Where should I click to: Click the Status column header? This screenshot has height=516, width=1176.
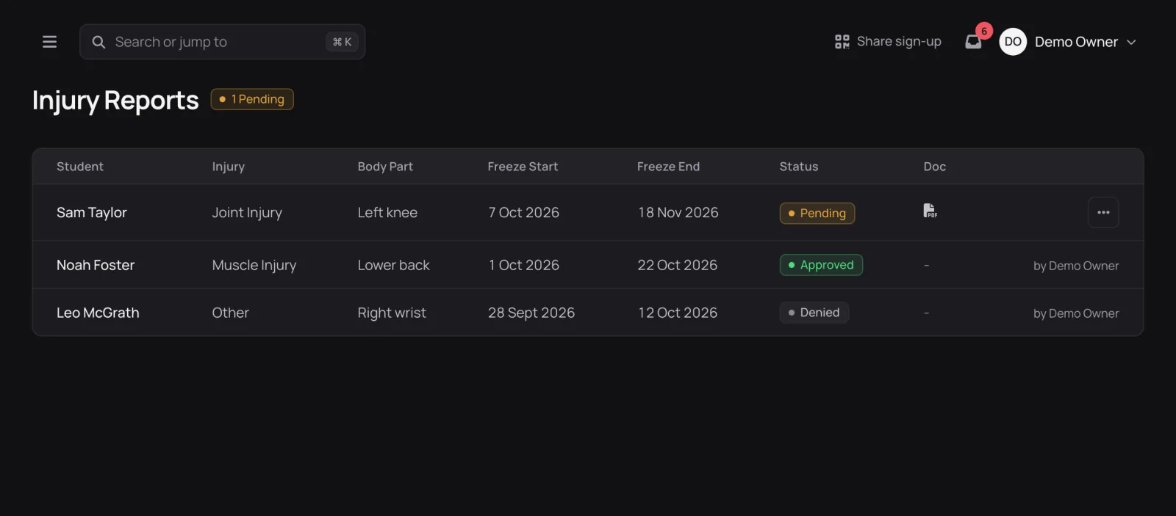pos(799,167)
